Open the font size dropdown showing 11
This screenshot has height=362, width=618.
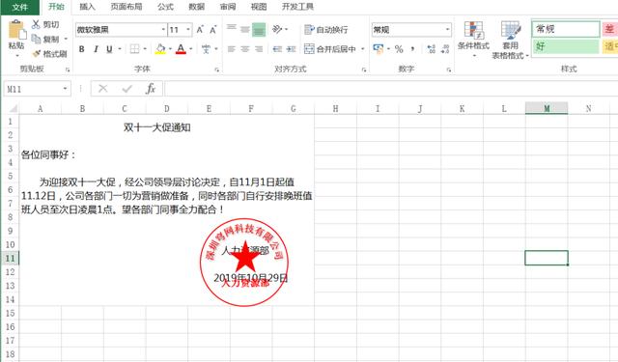(x=188, y=30)
